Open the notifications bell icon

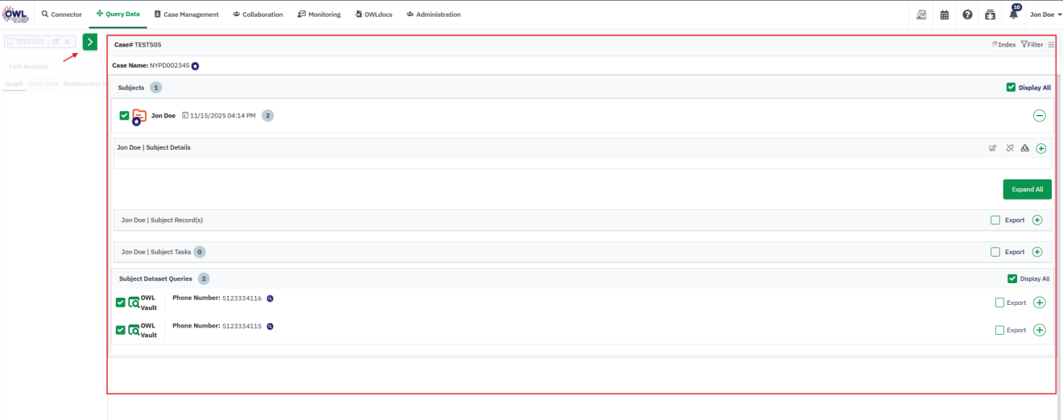1012,14
